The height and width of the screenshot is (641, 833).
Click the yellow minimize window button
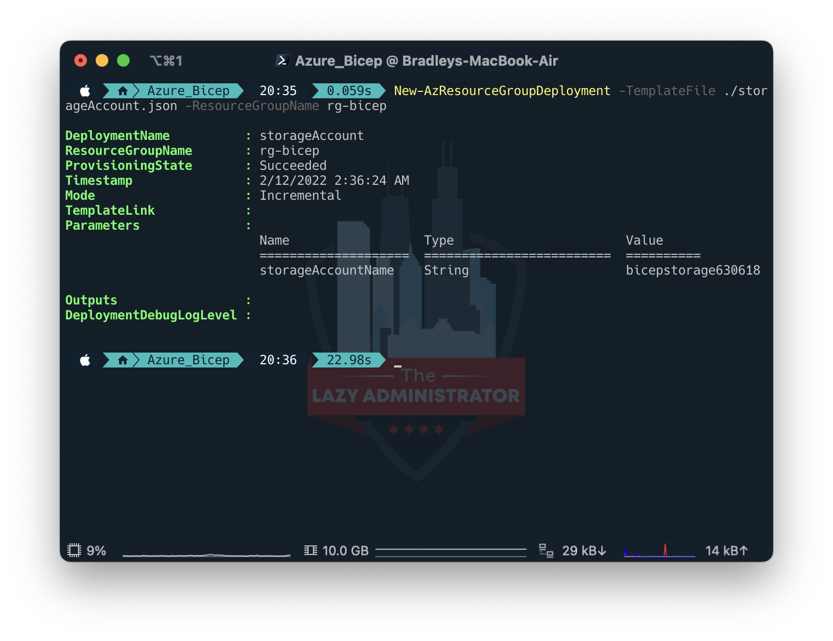click(x=102, y=60)
